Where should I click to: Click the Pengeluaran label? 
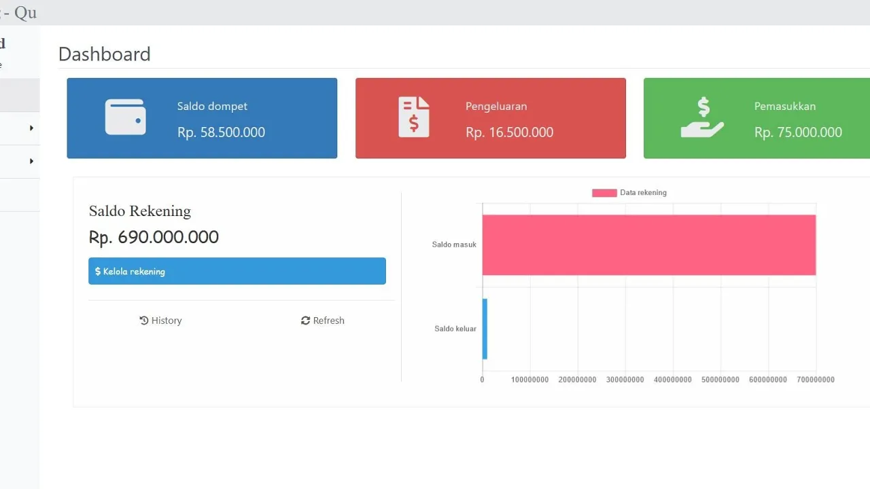pyautogui.click(x=496, y=106)
